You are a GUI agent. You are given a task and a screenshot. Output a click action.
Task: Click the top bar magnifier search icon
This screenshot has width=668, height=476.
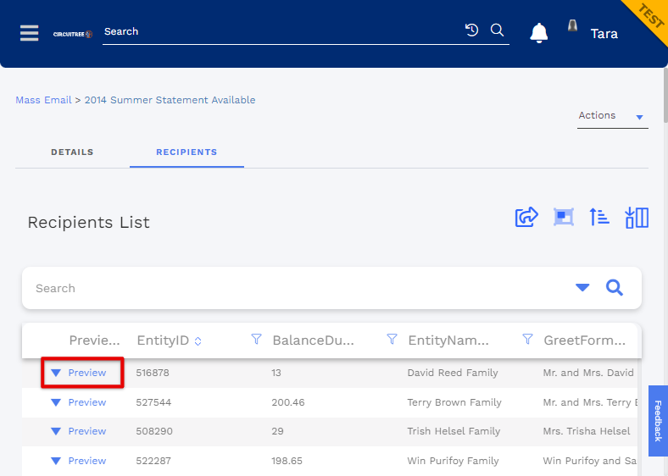[497, 30]
